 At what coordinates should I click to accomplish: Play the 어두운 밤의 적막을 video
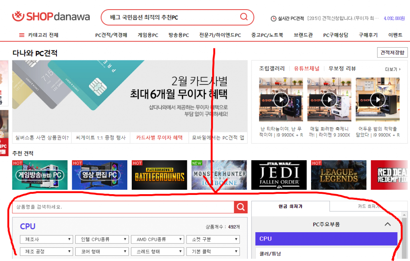click(378, 99)
